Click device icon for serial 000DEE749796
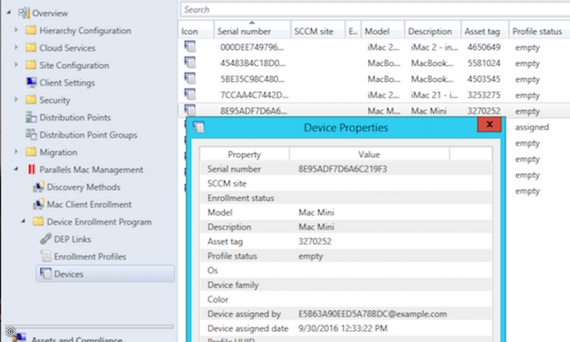570x342 pixels. (190, 47)
